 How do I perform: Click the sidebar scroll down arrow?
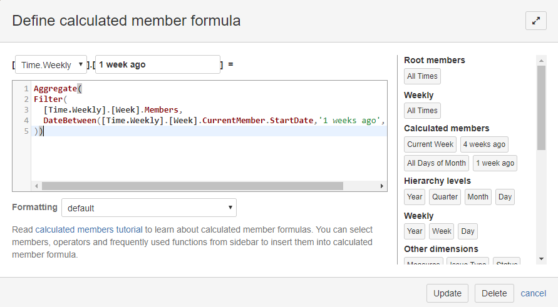(x=541, y=259)
